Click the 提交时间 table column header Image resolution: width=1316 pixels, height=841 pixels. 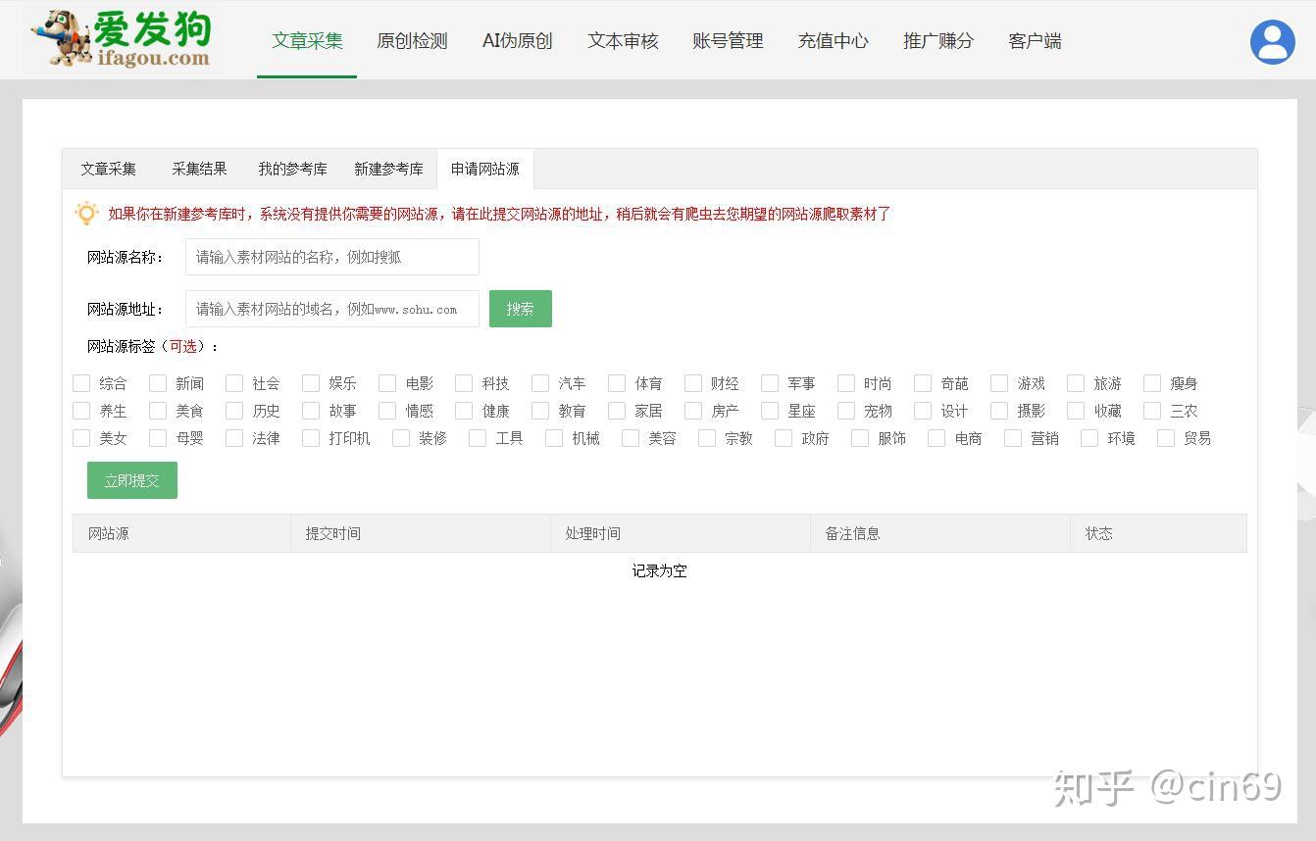click(x=421, y=533)
